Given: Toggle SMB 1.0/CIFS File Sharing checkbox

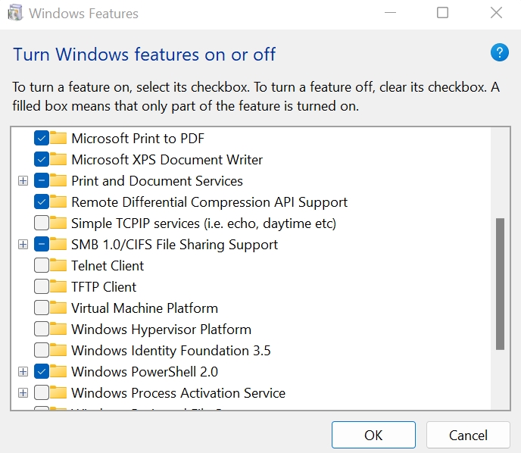Looking at the screenshot, I should (42, 244).
